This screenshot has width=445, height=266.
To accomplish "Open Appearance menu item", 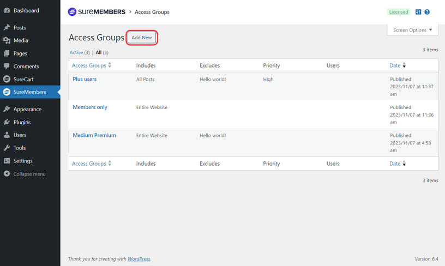I will pos(30,109).
